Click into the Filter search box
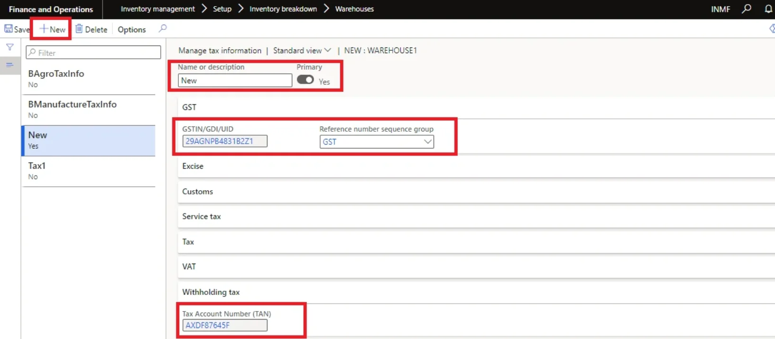The width and height of the screenshot is (775, 339). (93, 53)
